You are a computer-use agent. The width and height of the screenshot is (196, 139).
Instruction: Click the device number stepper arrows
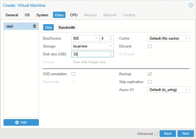(110, 39)
